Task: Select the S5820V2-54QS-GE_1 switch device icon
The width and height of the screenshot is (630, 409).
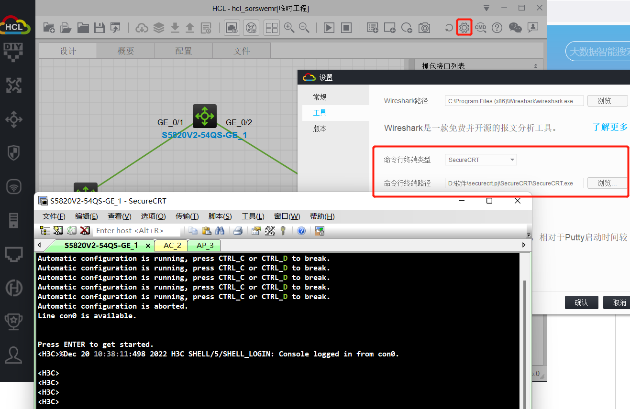Action: pos(205,116)
